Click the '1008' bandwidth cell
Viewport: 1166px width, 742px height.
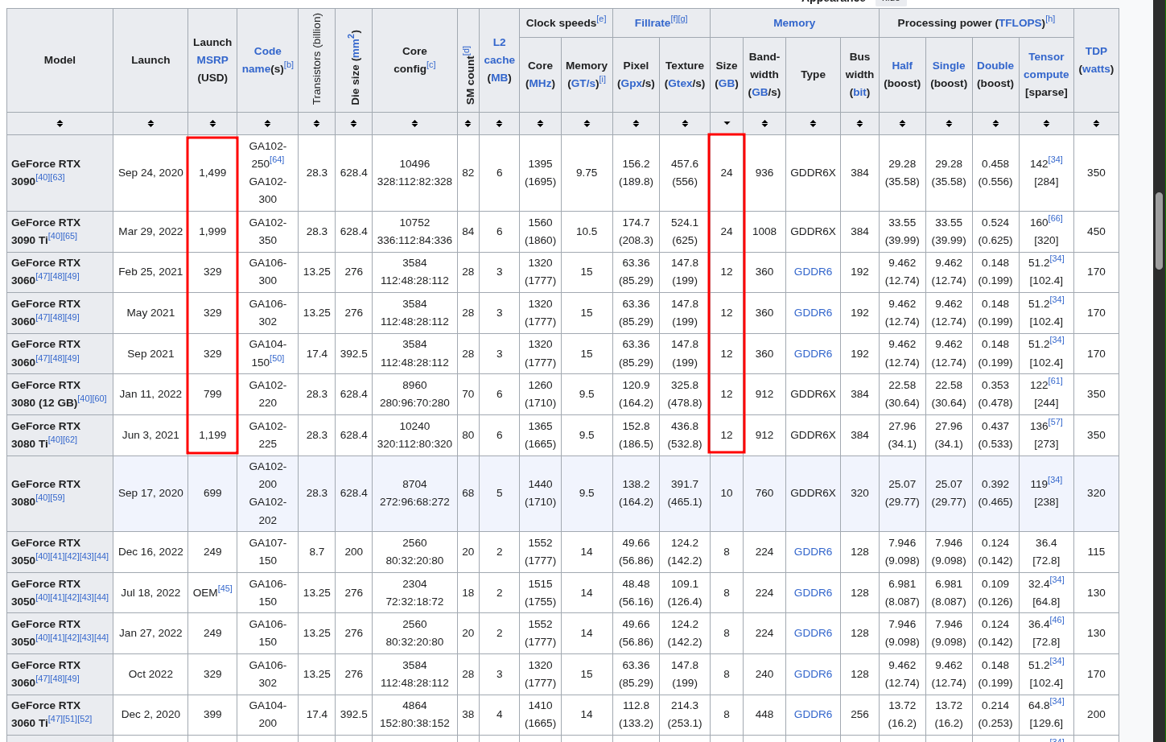pyautogui.click(x=764, y=232)
